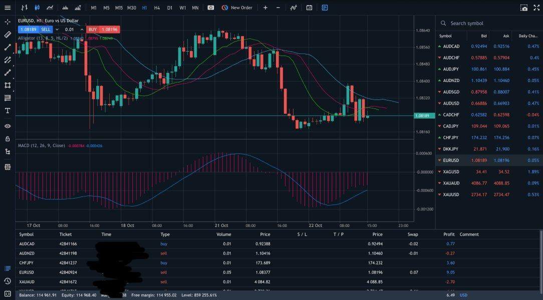Image resolution: width=543 pixels, height=300 pixels.
Task: Select the M15 timeframe
Action: (x=119, y=8)
